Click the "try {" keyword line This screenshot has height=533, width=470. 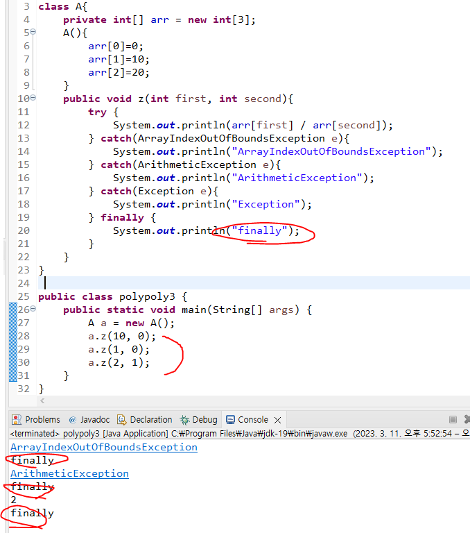click(x=103, y=112)
